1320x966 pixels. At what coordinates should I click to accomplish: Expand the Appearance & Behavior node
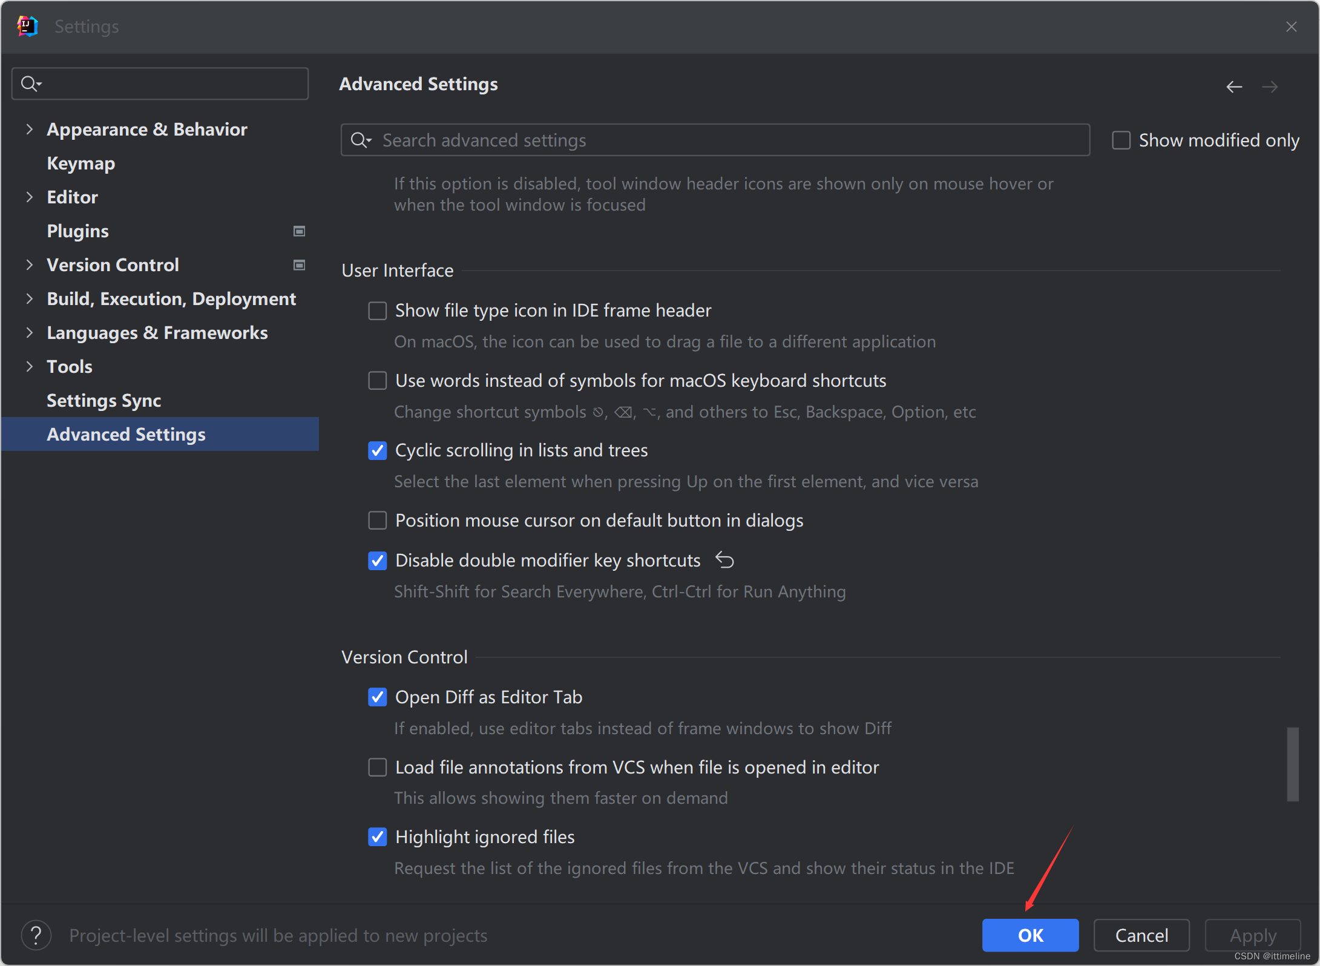pyautogui.click(x=29, y=129)
